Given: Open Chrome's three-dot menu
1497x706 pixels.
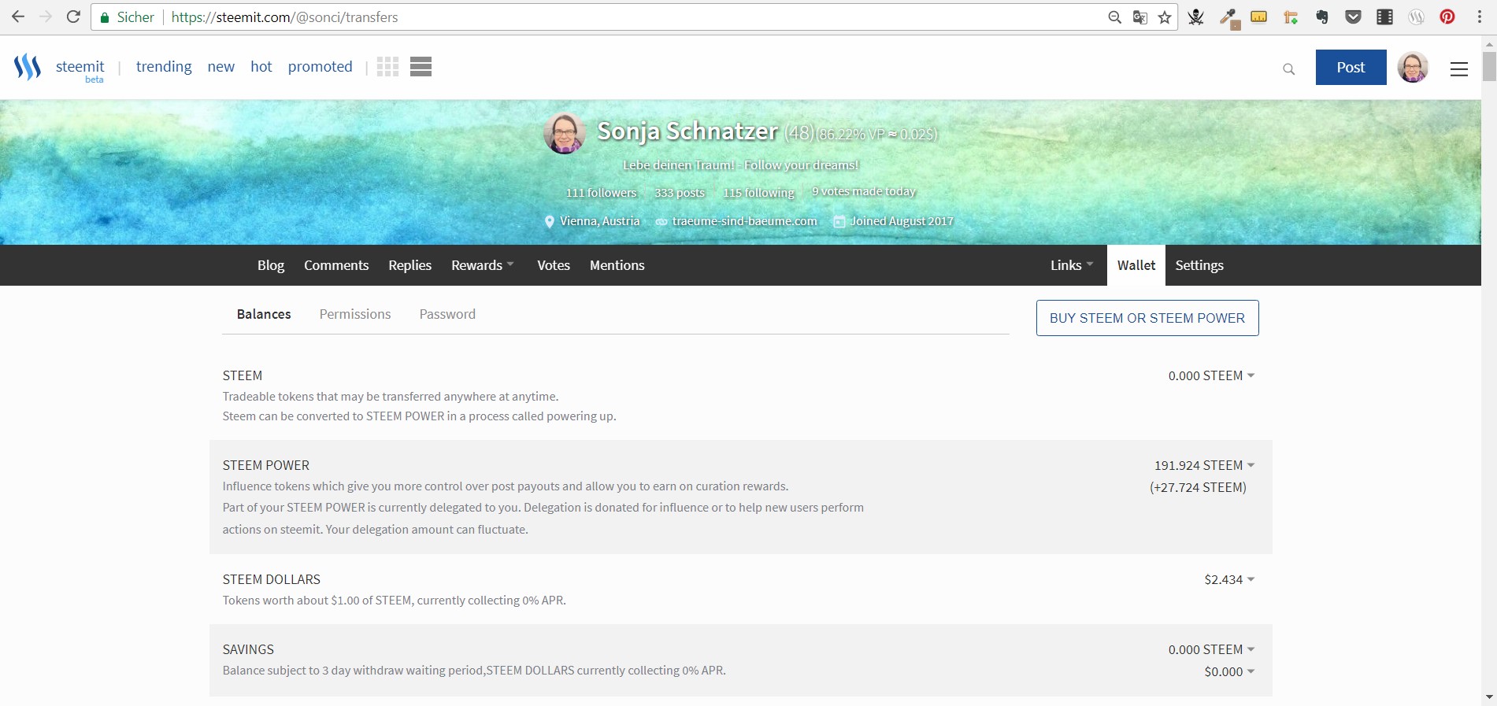Looking at the screenshot, I should click(x=1480, y=17).
